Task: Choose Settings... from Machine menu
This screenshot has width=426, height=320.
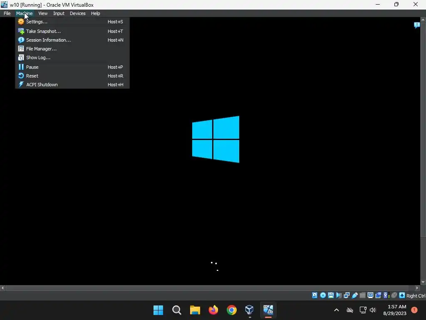Action: pyautogui.click(x=72, y=22)
